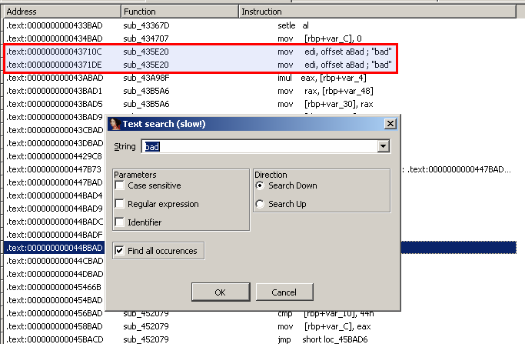This screenshot has height=344, width=525.
Task: Sort results by Address column header
Action: (x=61, y=12)
